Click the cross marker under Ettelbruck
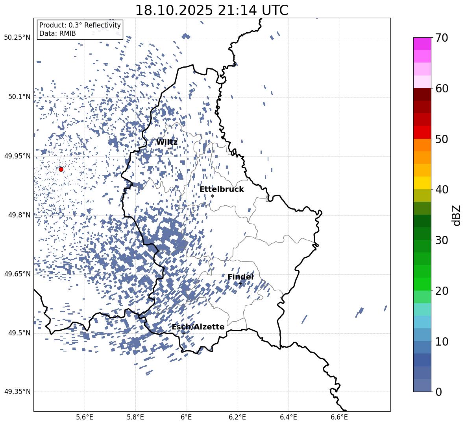 point(212,196)
